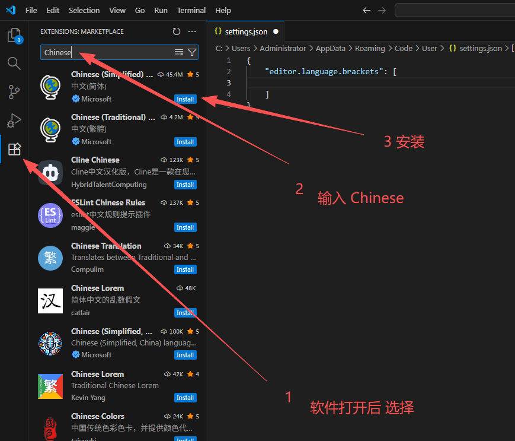Open the Extensions view icon
515x441 pixels.
[x=14, y=150]
